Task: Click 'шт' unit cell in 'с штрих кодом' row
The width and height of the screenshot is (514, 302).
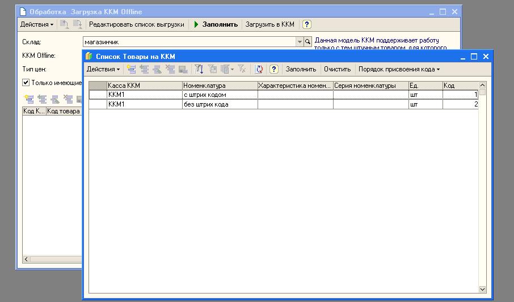Action: (x=425, y=95)
